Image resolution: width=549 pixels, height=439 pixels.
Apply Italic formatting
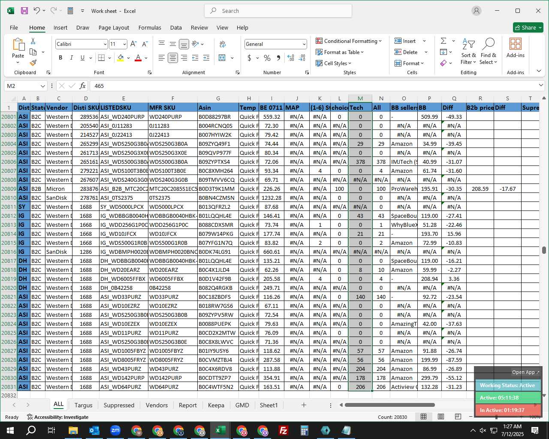click(71, 57)
